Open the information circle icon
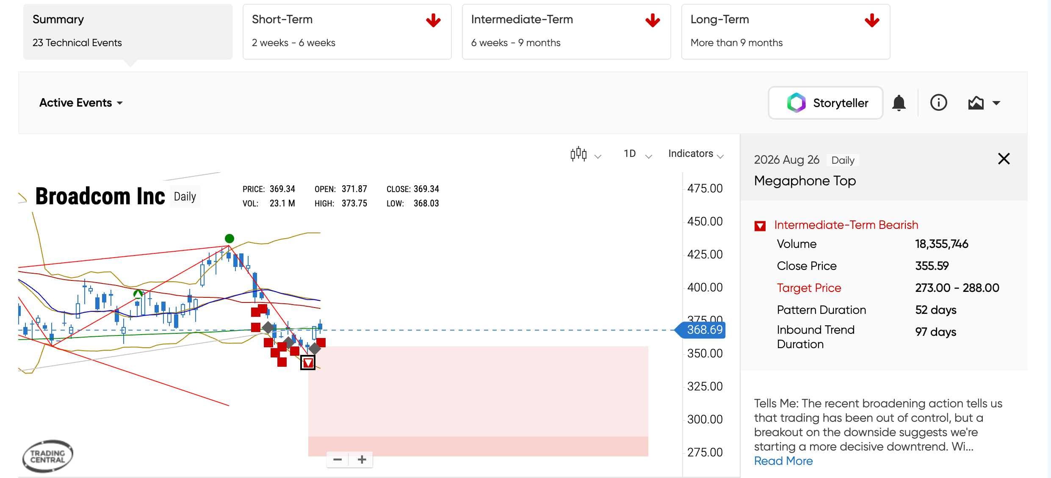The image size is (1051, 478). coord(938,103)
